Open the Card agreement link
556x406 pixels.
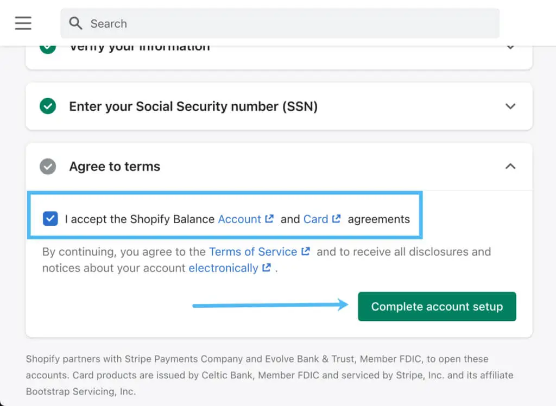(315, 219)
